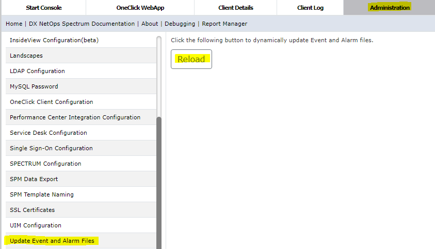This screenshot has height=249, width=435.
Task: Open SPM Template Naming
Action: pos(81,194)
